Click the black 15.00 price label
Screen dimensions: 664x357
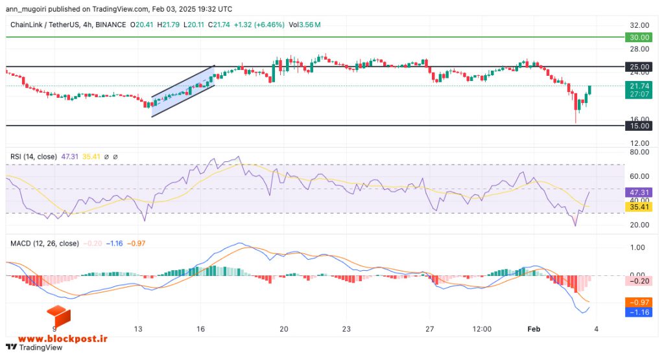tap(639, 126)
